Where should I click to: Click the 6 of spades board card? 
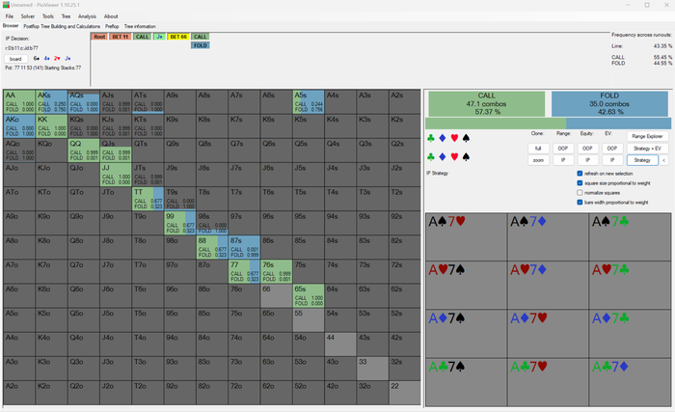[37, 58]
